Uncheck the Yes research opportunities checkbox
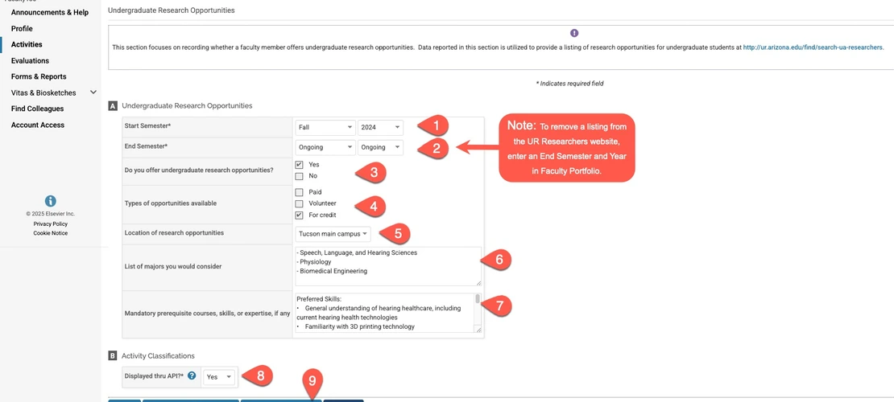 point(299,165)
